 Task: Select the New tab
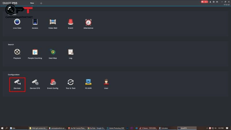(32, 3)
